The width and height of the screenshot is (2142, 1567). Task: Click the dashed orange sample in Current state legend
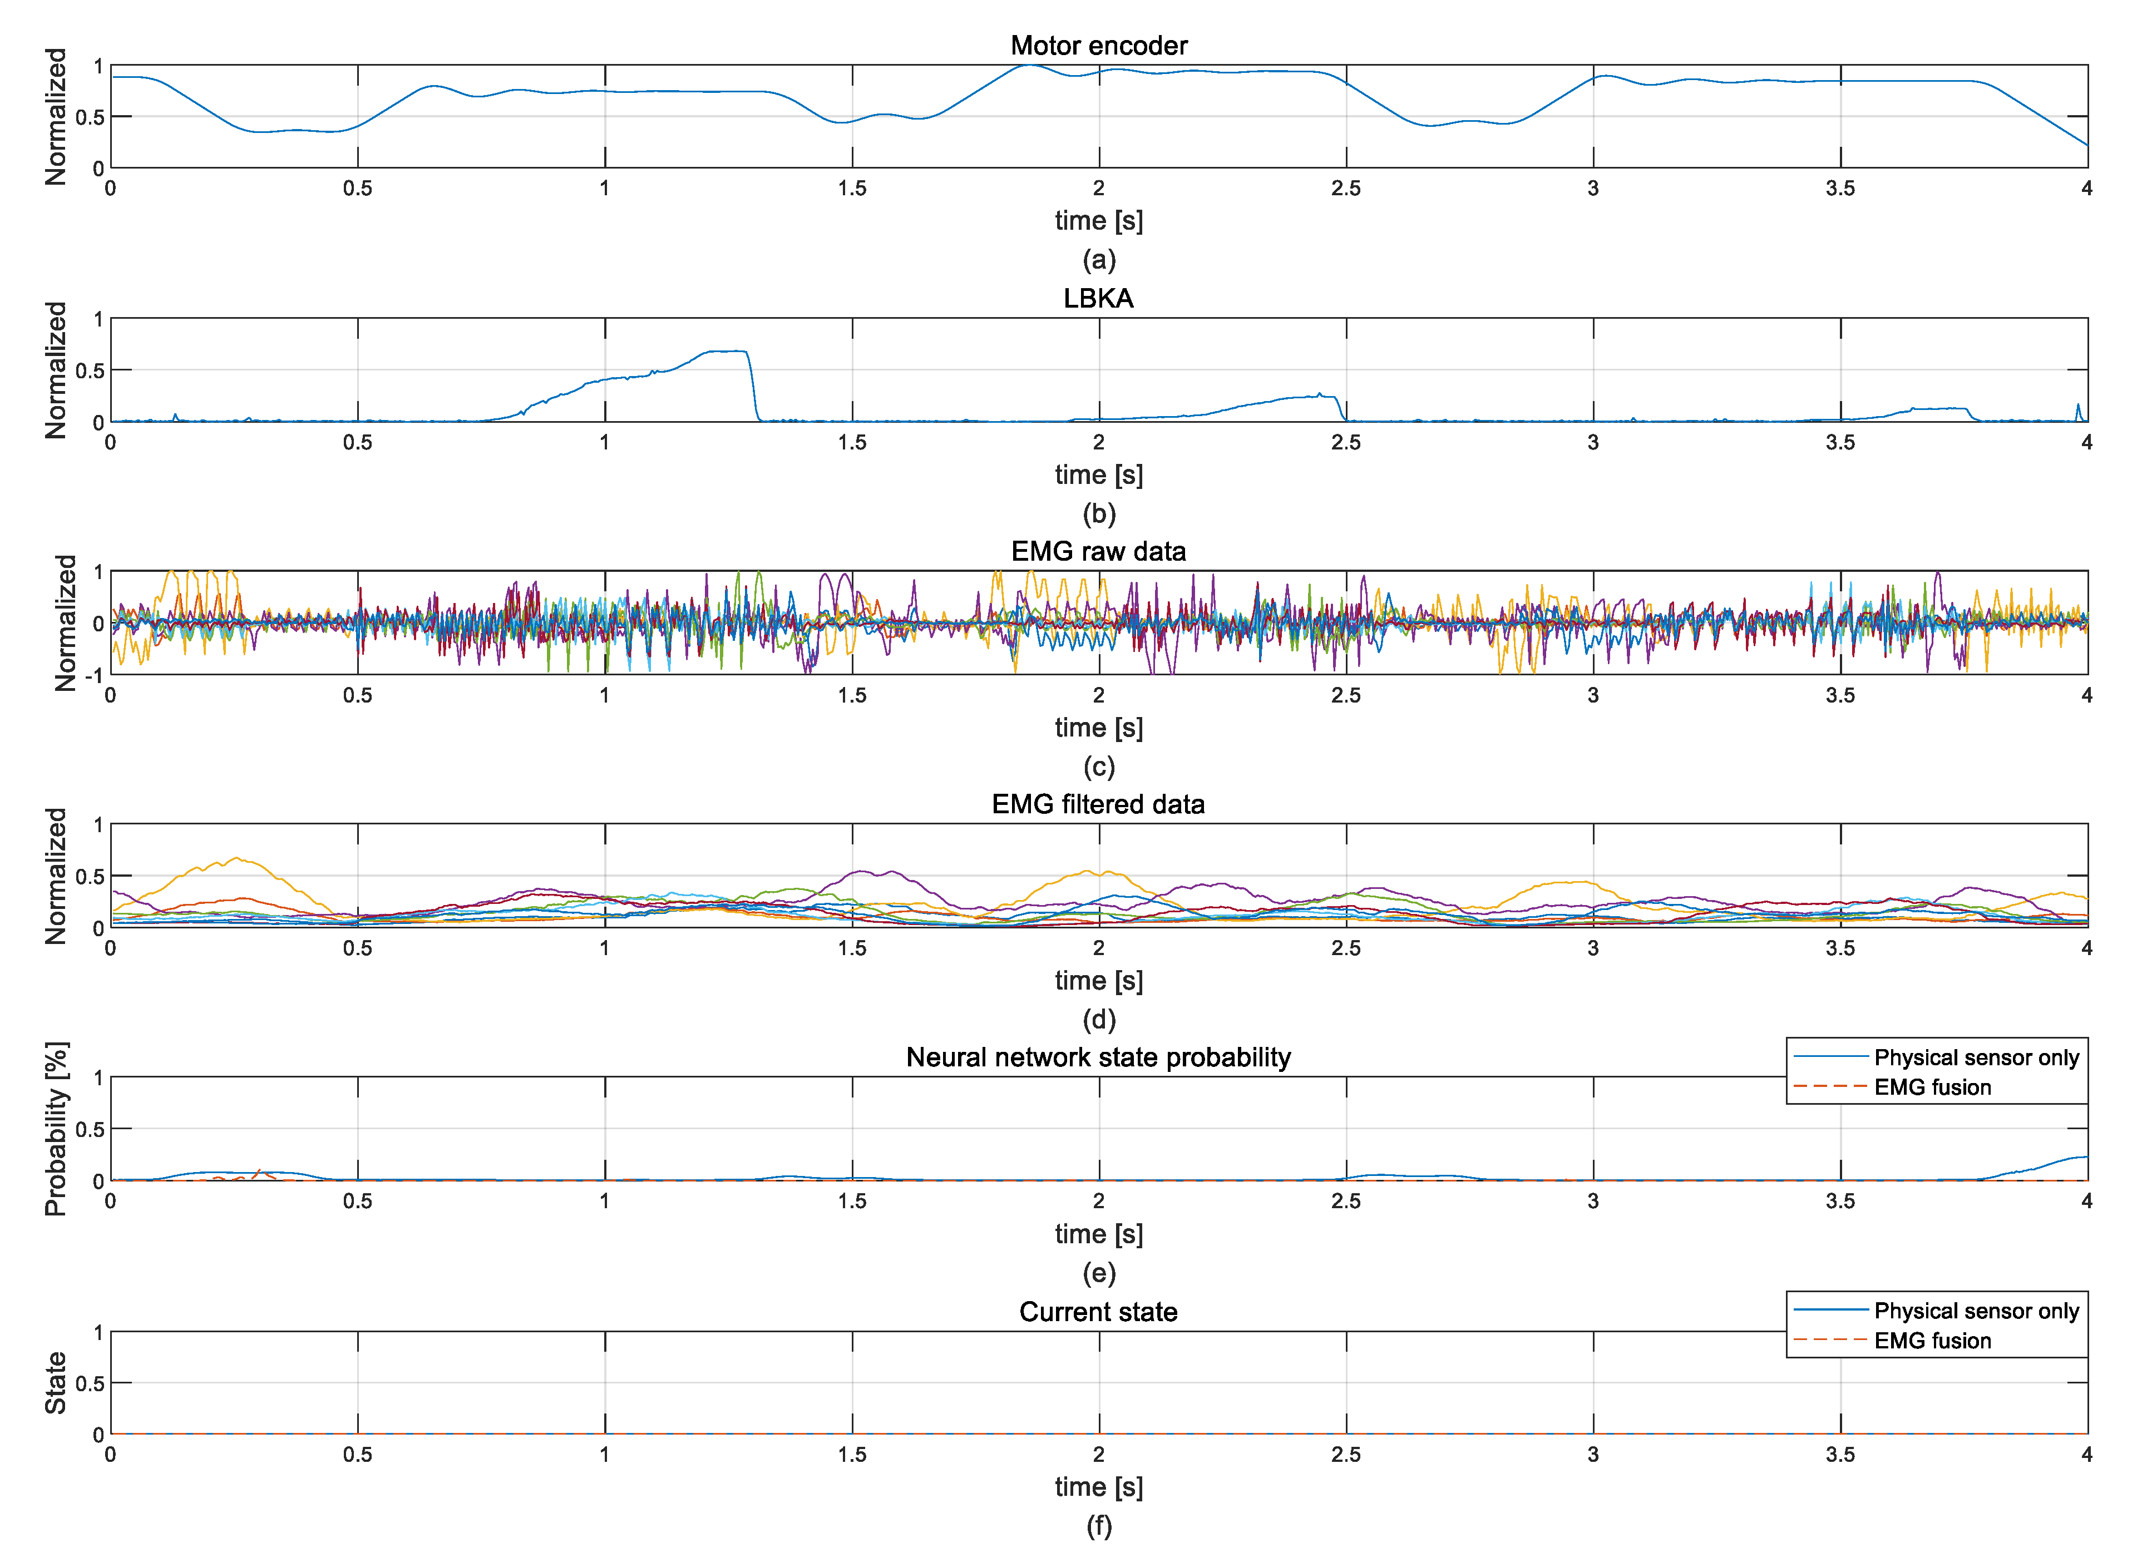click(1830, 1339)
